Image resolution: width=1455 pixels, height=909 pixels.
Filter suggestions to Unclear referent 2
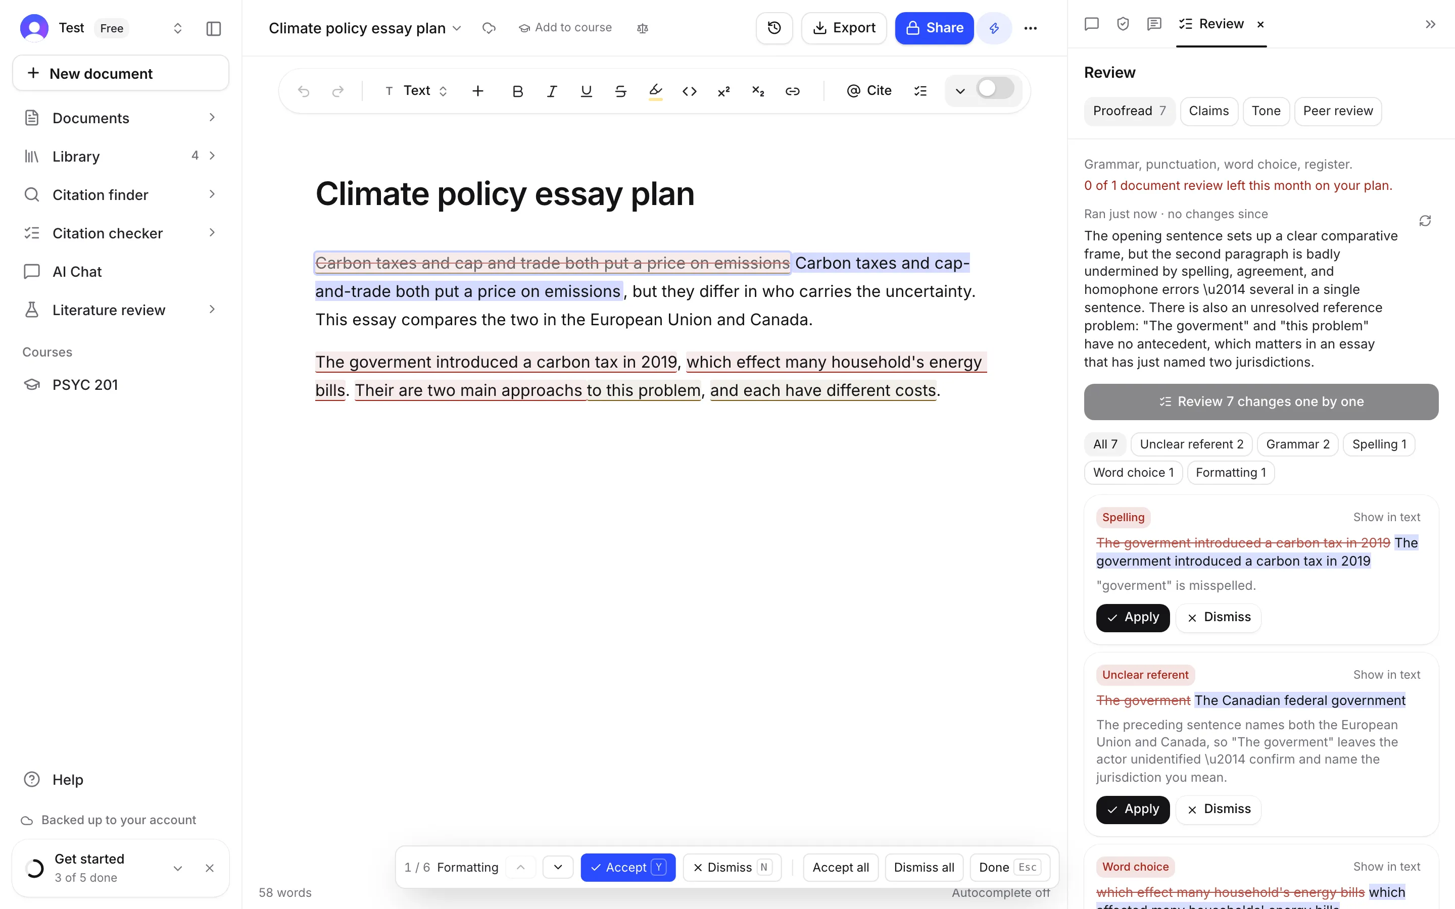[x=1191, y=444]
